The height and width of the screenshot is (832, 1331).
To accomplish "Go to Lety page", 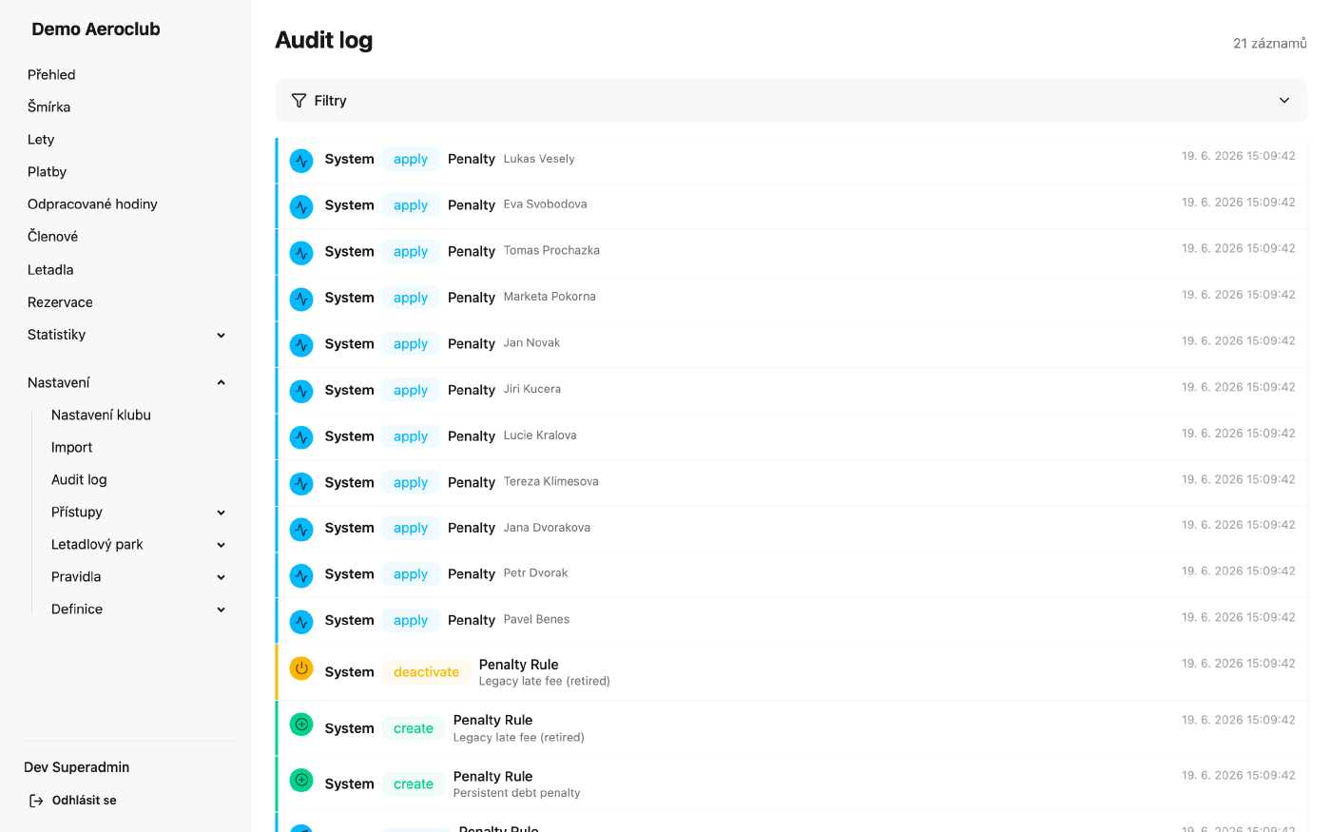I will 41,140.
